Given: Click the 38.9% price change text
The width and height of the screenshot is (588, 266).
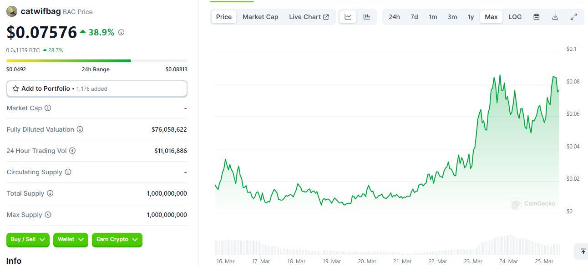Looking at the screenshot, I should [x=101, y=32].
